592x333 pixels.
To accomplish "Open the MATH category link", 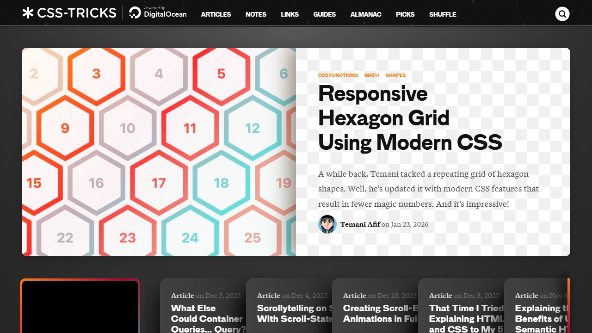I will 371,75.
